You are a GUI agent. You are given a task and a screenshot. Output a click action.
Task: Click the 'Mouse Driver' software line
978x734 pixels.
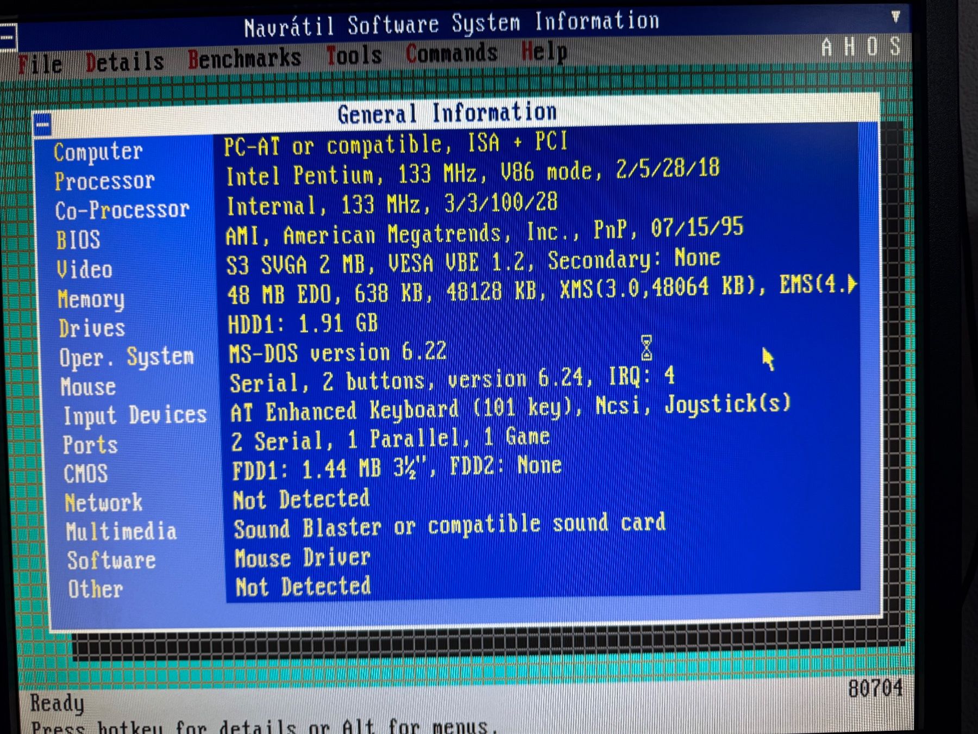click(303, 558)
